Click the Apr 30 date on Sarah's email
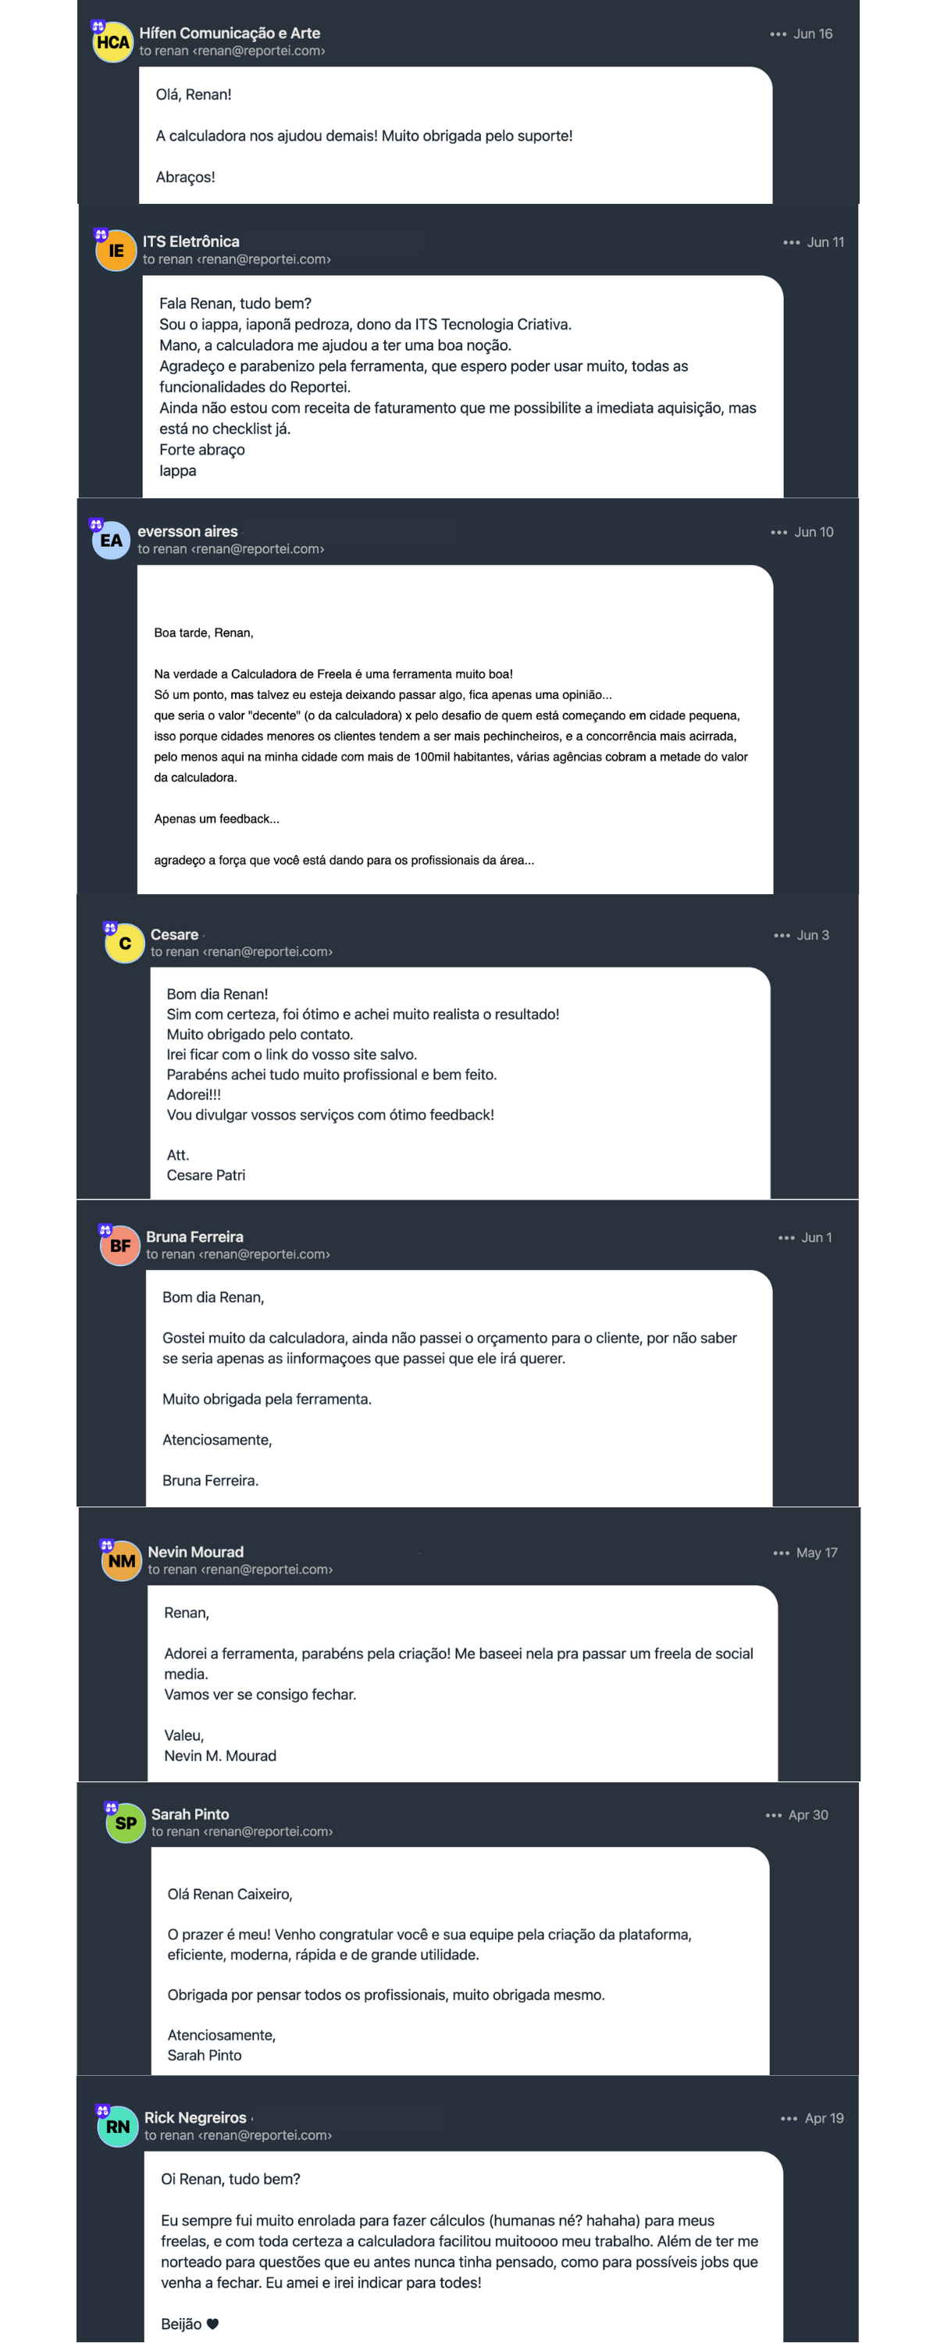 point(808,1816)
